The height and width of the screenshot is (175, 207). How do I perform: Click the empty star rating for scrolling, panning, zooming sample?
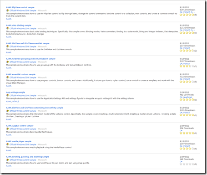pyautogui.click(x=187, y=164)
